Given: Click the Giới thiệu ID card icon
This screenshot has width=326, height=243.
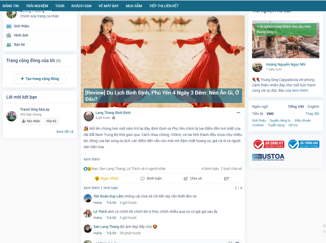Looking at the screenshot, I should pyautogui.click(x=9, y=26).
